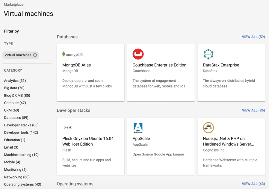The width and height of the screenshot is (269, 189).
Task: Click the Cognosys Node.js circular logo
Action: pos(208,128)
